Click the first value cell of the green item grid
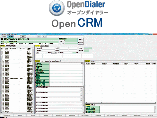The image size is (157, 118). point(66,63)
